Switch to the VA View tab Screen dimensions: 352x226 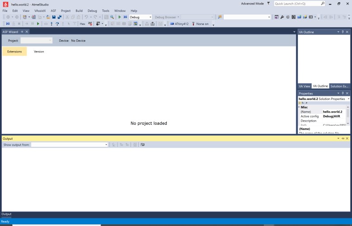(x=305, y=86)
